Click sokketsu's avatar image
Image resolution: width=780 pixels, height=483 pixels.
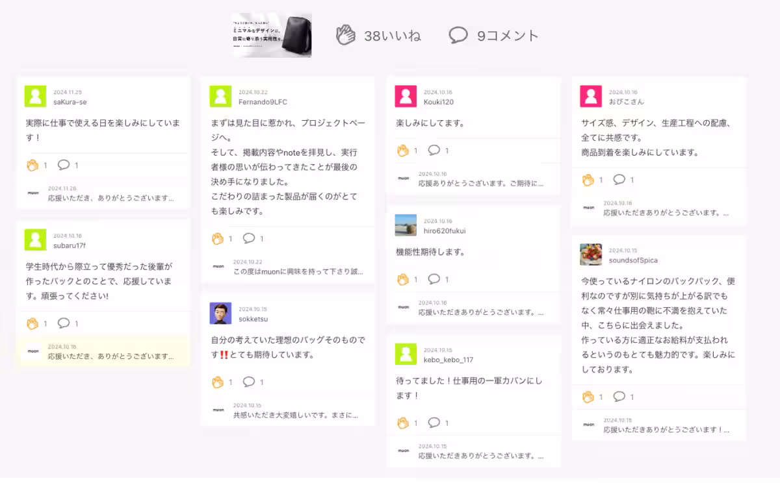221,312
